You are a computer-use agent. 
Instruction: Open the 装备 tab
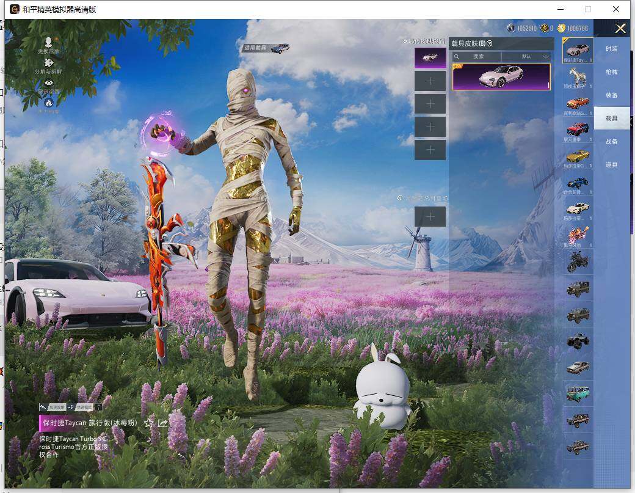point(611,95)
